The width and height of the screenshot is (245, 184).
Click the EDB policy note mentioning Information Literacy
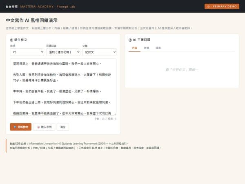pos(69,144)
